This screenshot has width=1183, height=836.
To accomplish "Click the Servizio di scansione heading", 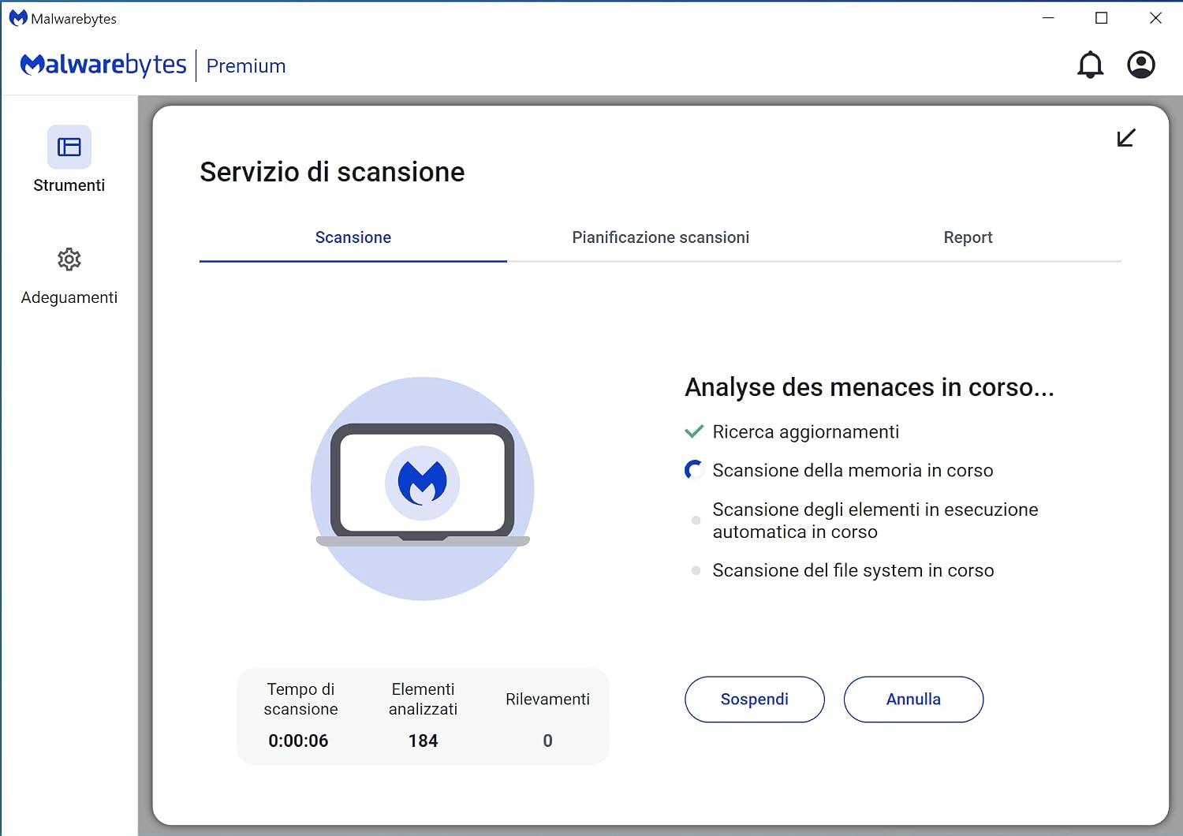I will pyautogui.click(x=332, y=172).
